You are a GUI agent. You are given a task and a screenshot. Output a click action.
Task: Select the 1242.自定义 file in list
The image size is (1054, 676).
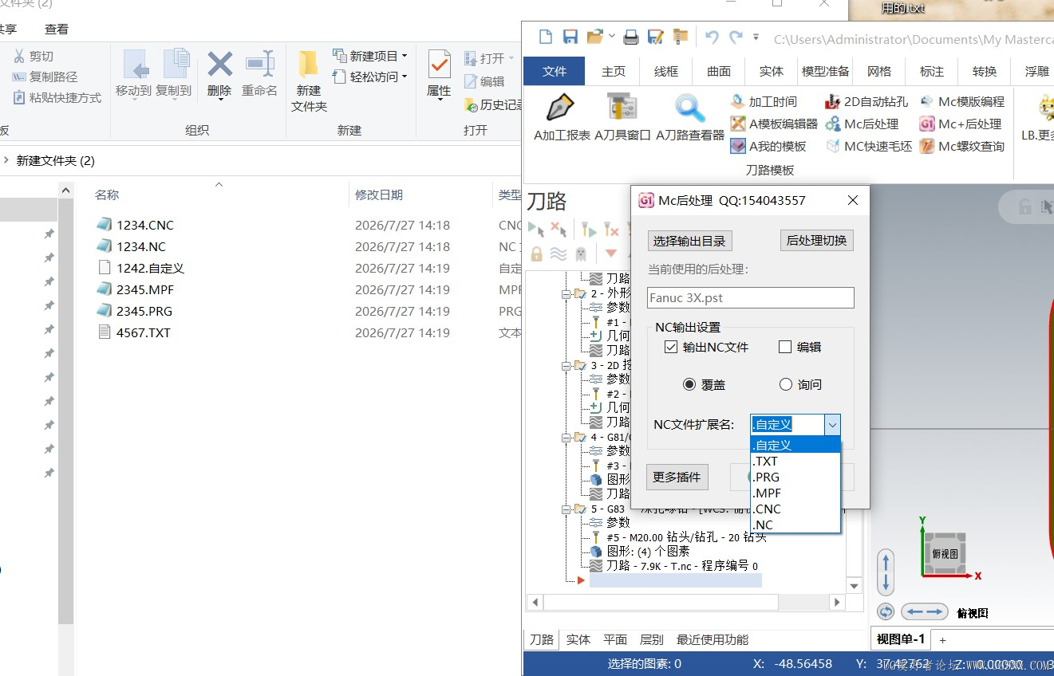[150, 268]
